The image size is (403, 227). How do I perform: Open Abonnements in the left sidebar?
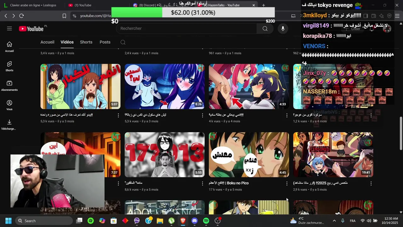pyautogui.click(x=9, y=86)
